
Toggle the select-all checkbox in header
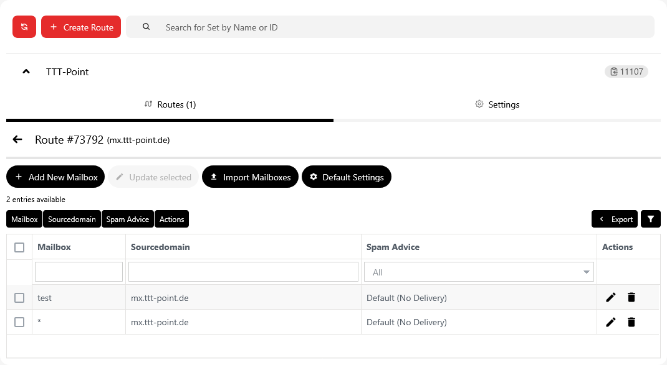pos(19,247)
